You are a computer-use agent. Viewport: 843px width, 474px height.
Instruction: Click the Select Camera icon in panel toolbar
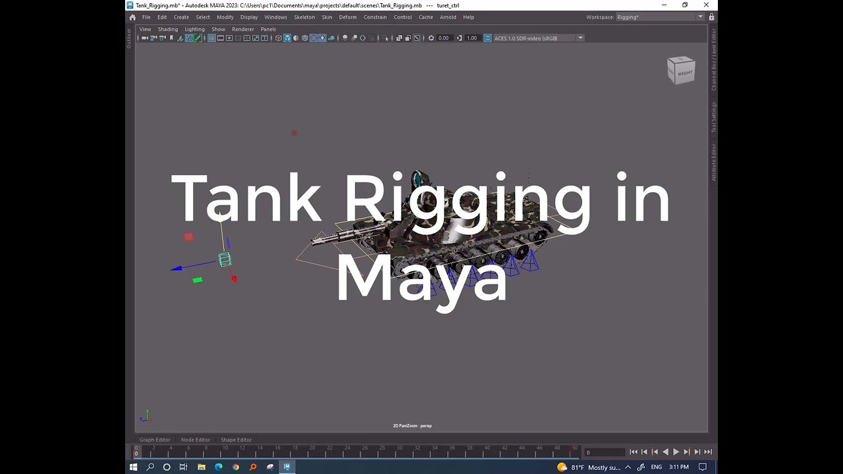[x=145, y=38]
